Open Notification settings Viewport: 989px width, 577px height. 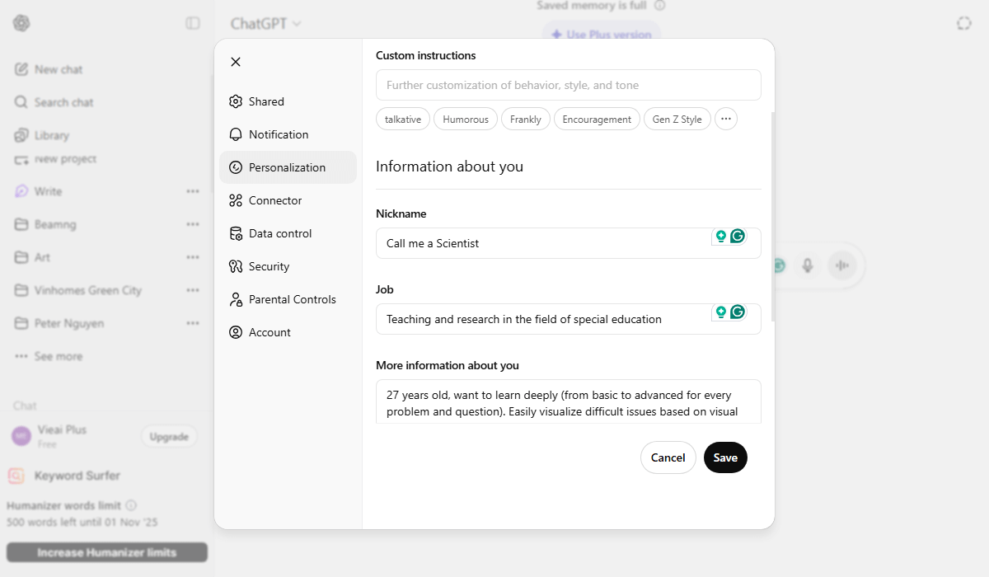coord(279,134)
